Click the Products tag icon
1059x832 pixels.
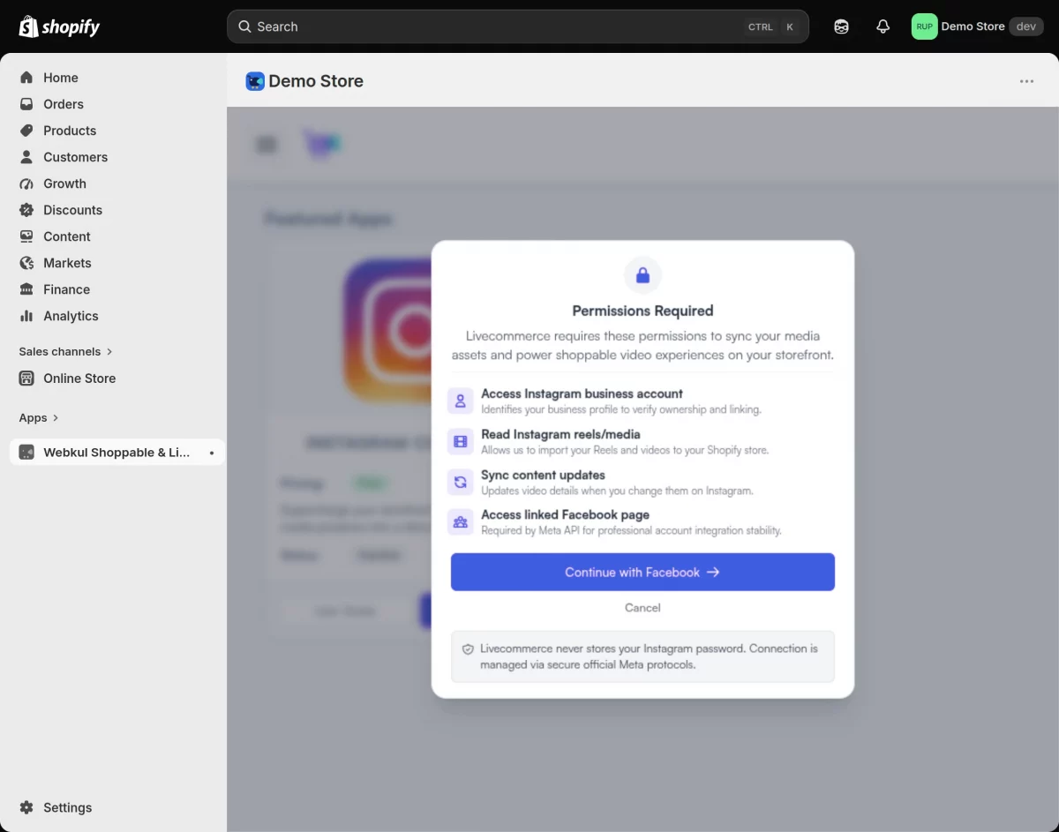tap(26, 131)
